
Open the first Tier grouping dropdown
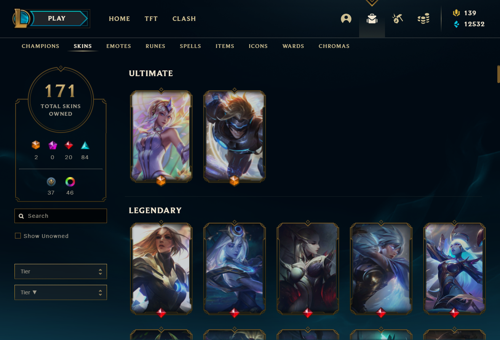pos(61,271)
